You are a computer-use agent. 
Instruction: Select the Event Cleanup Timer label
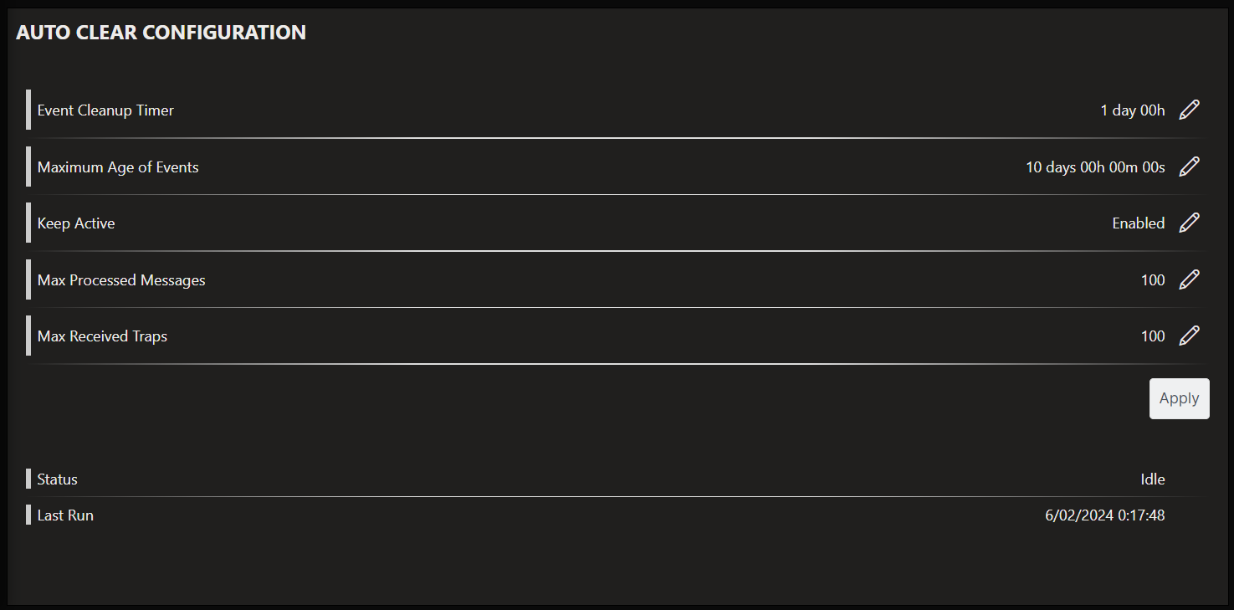(x=105, y=110)
